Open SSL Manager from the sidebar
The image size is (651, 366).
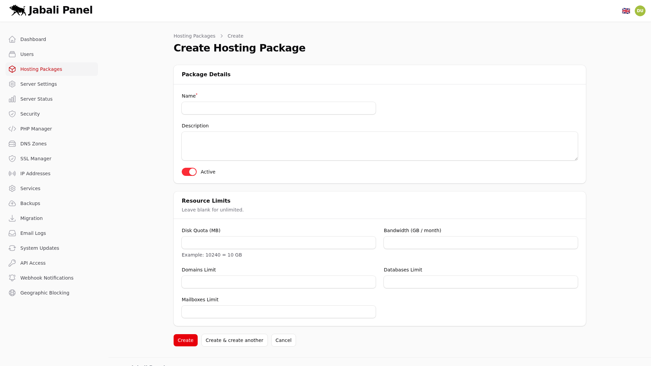click(36, 158)
